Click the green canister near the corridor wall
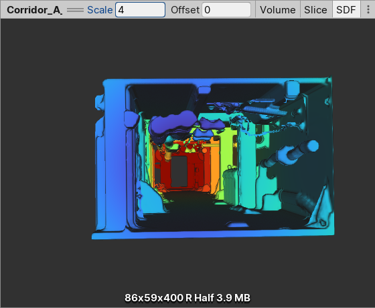375x308 pixels. (x=230, y=184)
